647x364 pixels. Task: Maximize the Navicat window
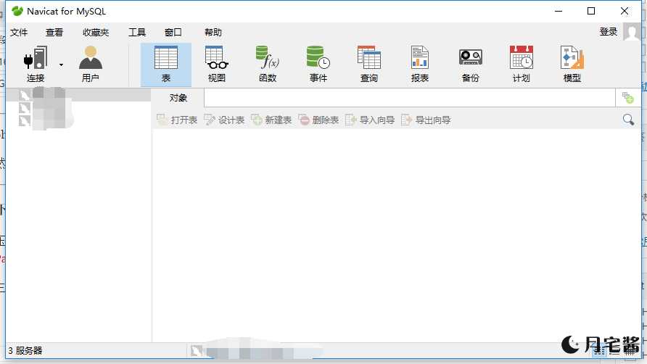(591, 11)
